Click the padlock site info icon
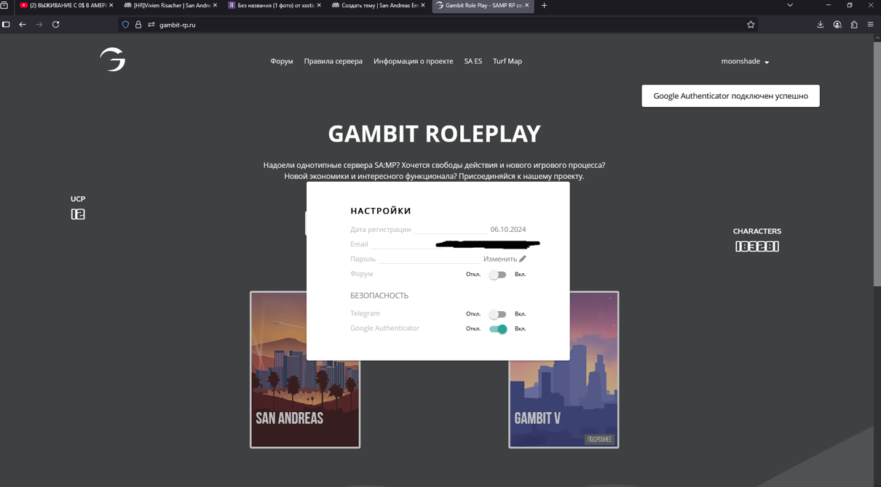881x487 pixels. point(138,25)
